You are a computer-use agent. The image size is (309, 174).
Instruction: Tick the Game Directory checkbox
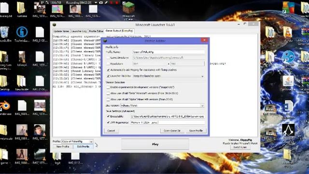[108, 58]
